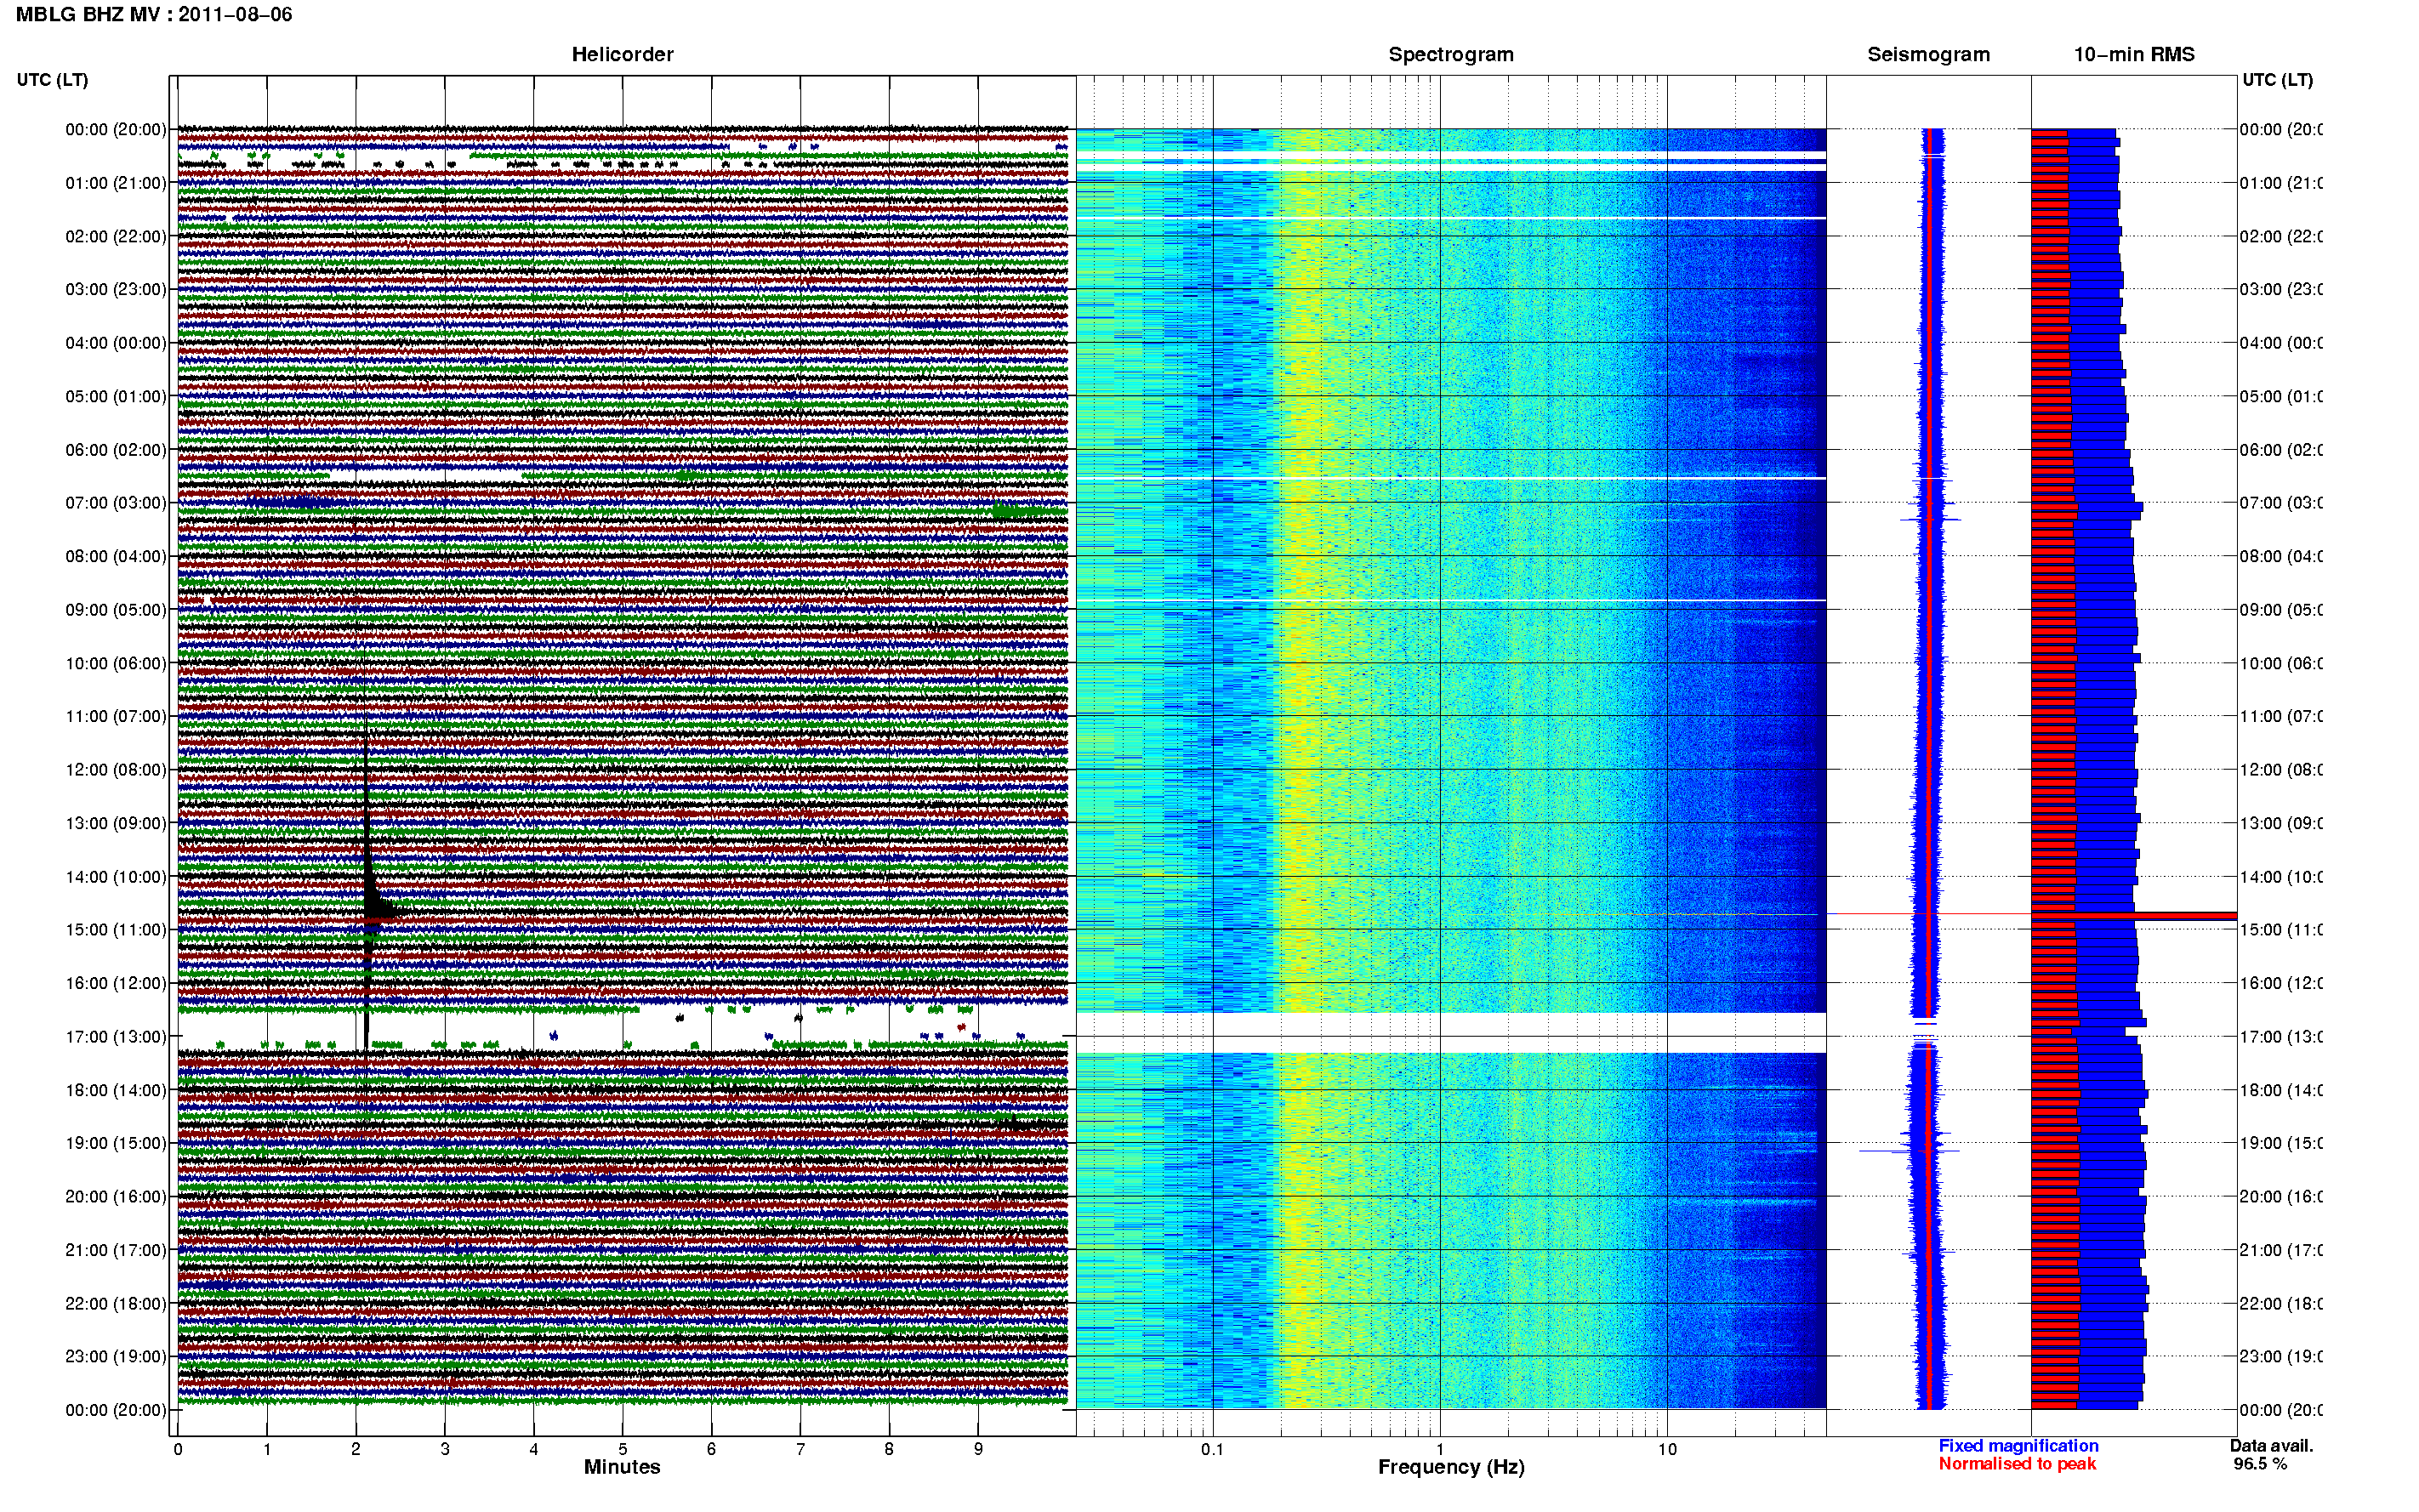2419x1512 pixels.
Task: Click the 'Spectrogram' panel heading
Action: [x=1451, y=55]
